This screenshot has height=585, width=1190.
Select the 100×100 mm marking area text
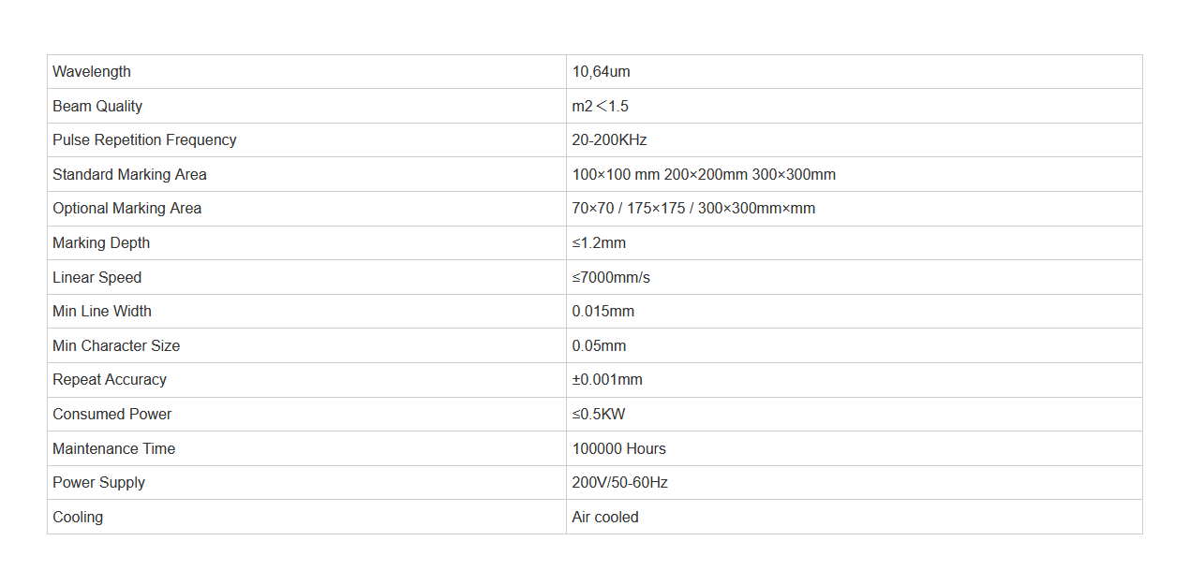pyautogui.click(x=616, y=175)
